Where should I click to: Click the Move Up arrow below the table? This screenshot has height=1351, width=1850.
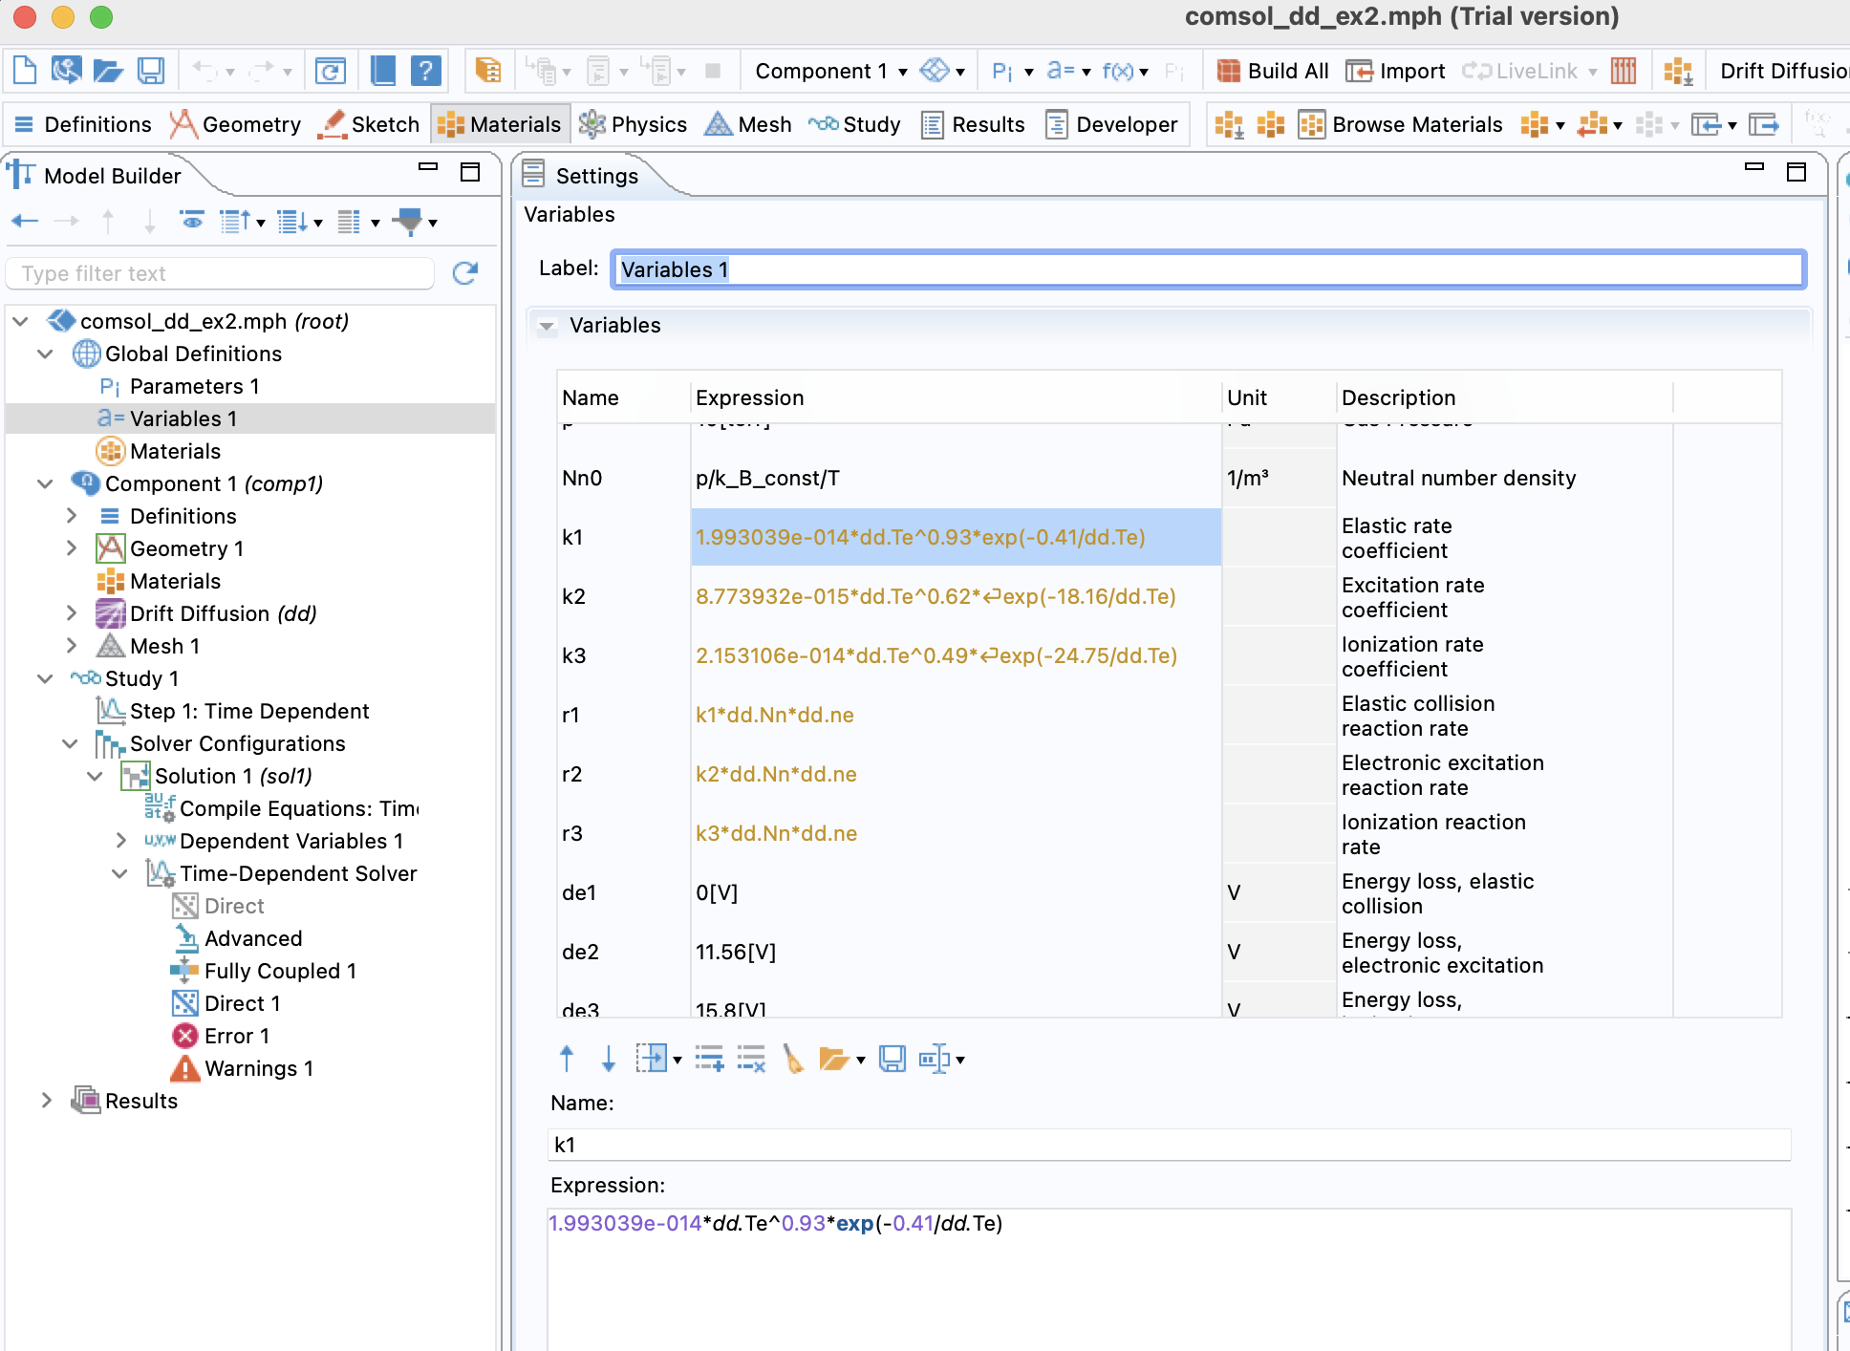[566, 1059]
